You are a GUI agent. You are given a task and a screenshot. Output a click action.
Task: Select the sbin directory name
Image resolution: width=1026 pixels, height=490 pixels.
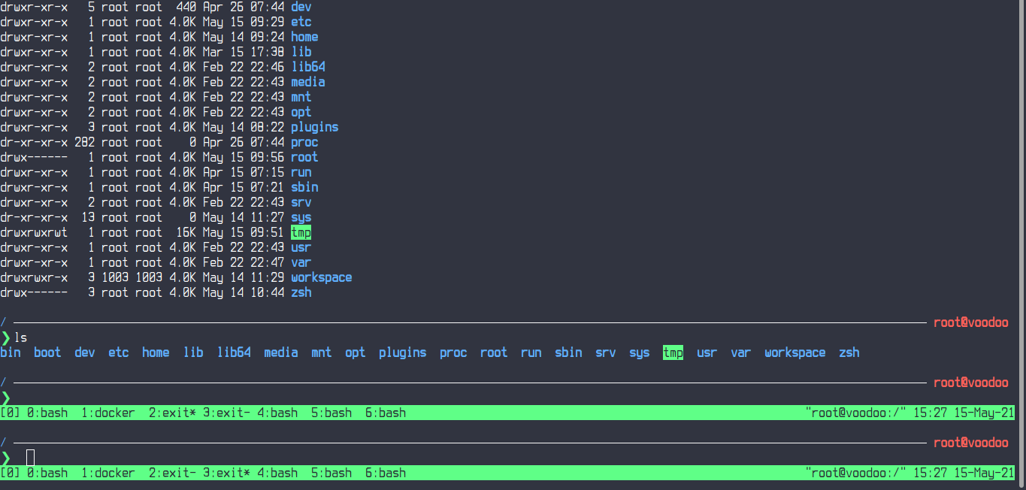(x=568, y=352)
